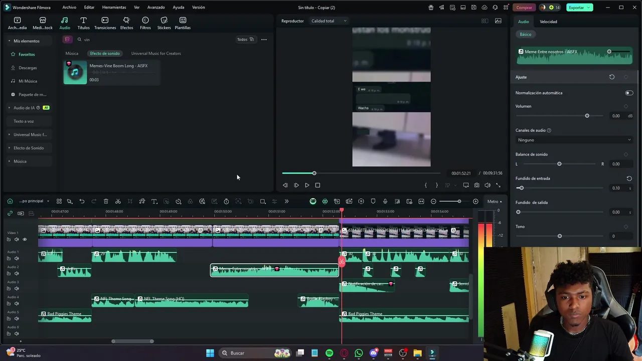Mute the Video 1 track
Viewport: 642px width, 361px height.
[x=17, y=239]
